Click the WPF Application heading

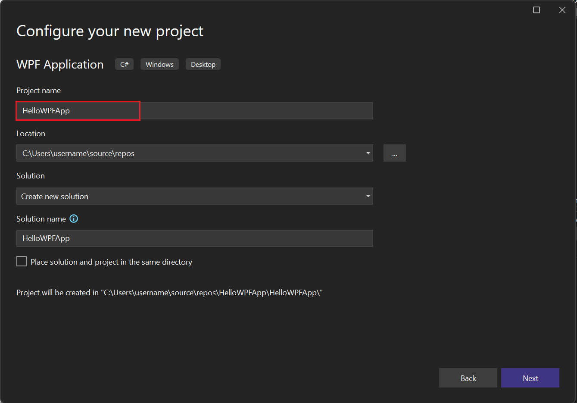60,64
